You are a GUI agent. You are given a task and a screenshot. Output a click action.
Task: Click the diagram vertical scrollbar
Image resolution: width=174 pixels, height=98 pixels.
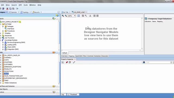142,33
